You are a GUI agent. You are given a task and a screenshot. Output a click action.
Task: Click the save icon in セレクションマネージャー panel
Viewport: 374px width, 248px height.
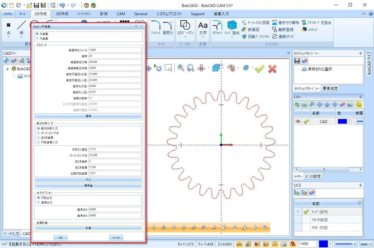coord(297,61)
